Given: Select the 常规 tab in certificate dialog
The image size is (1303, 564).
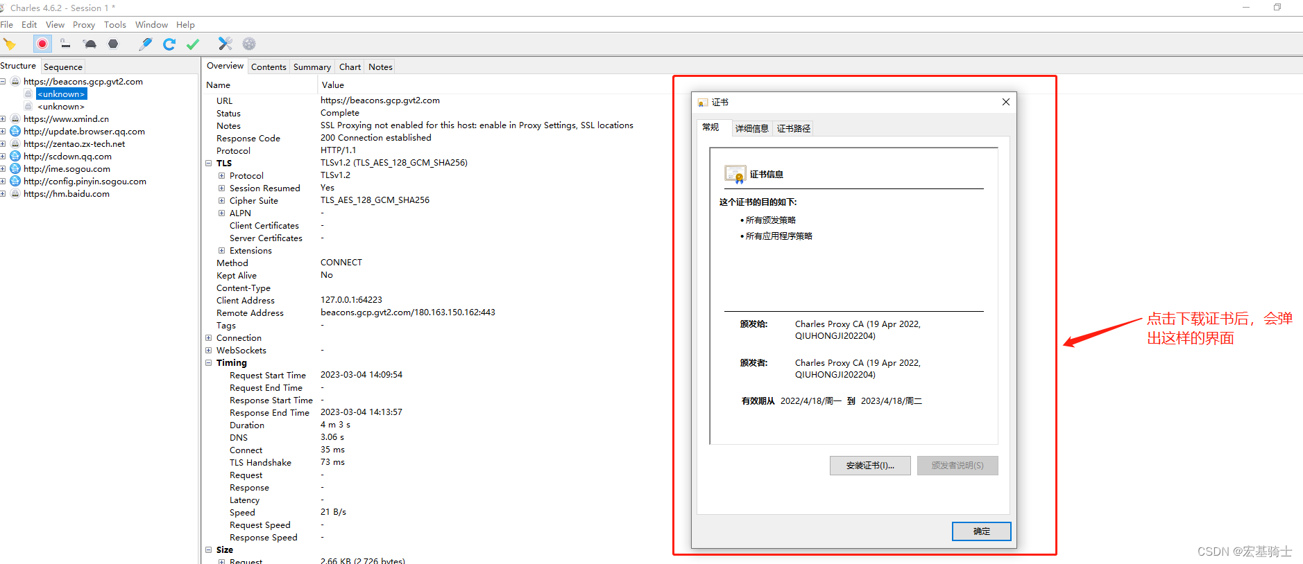Looking at the screenshot, I should [710, 127].
